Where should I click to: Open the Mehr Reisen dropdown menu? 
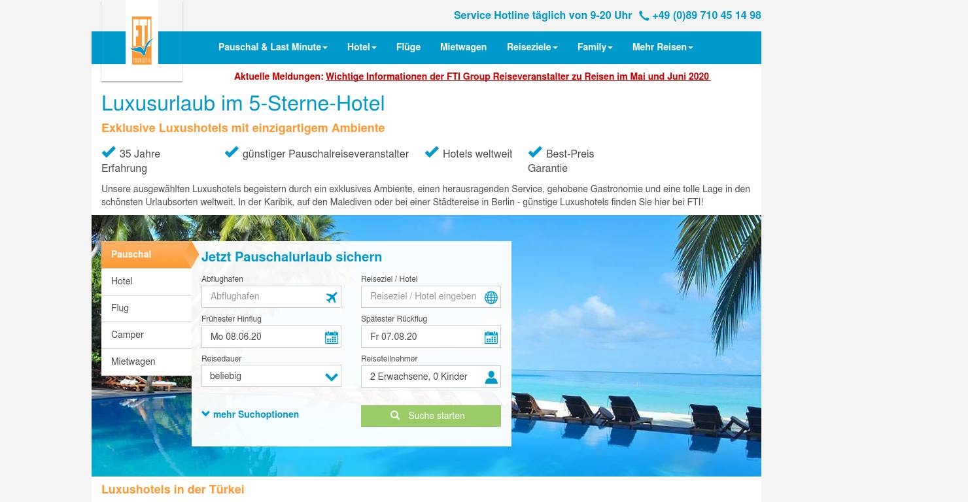coord(663,47)
